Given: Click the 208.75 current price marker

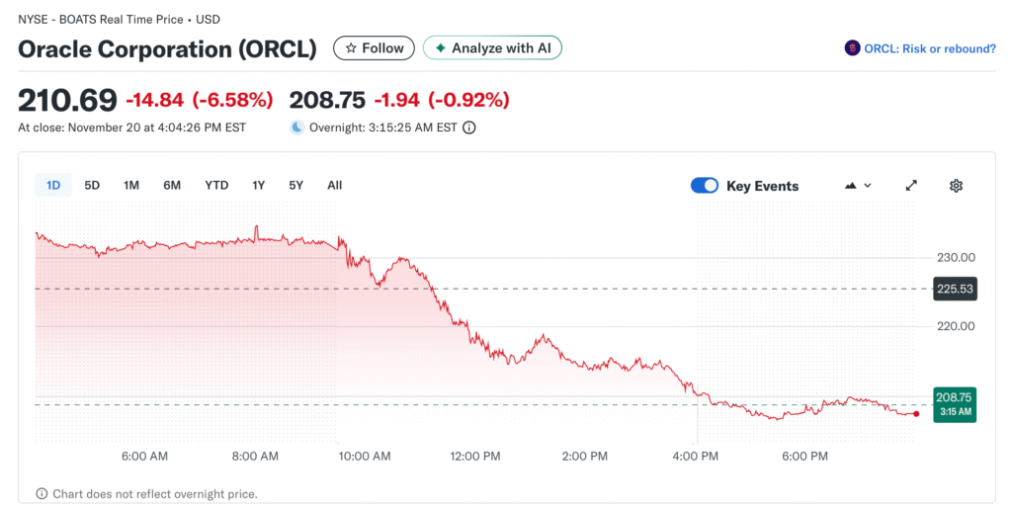Looking at the screenshot, I should coord(955,403).
